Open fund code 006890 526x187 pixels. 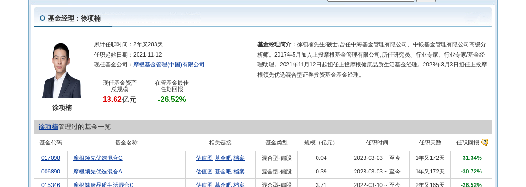tap(51, 172)
